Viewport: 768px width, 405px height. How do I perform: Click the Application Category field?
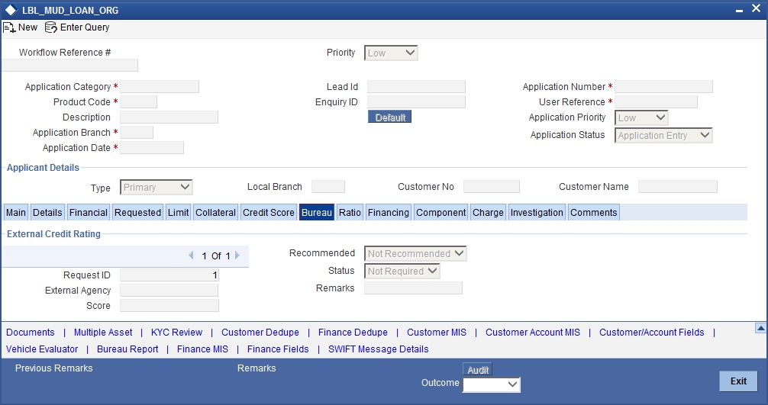coord(160,87)
